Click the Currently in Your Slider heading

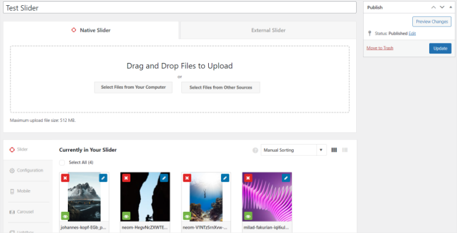click(88, 150)
